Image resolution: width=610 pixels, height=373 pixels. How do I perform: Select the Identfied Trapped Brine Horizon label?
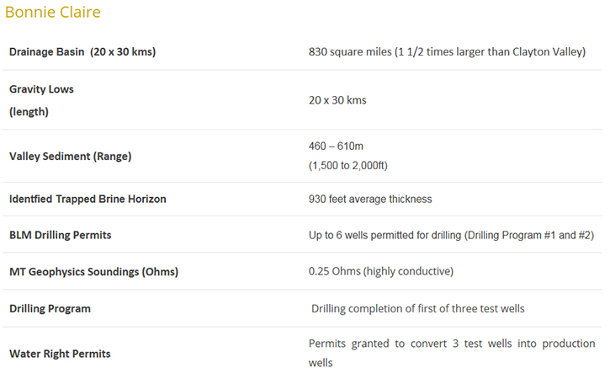pos(88,199)
